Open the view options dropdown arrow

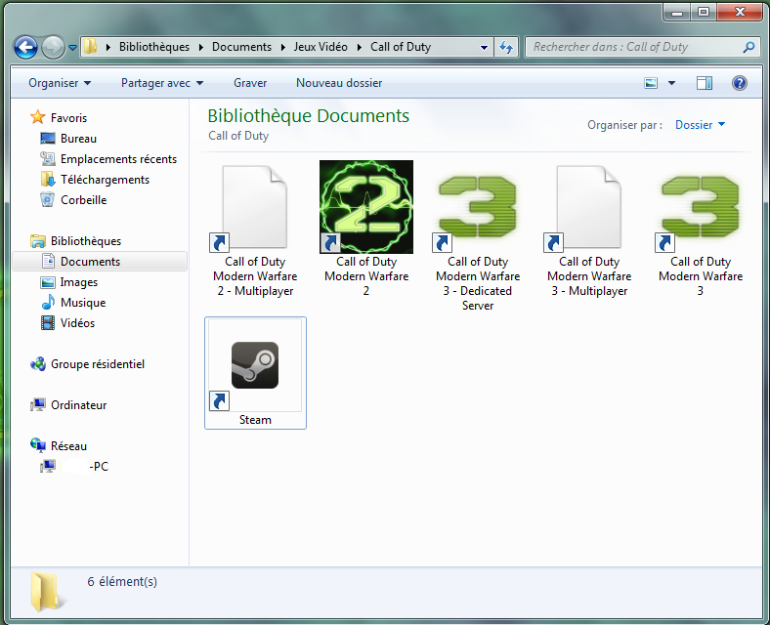671,83
